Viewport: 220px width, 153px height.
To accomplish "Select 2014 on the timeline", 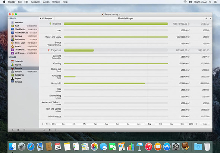I will click(x=48, y=124).
